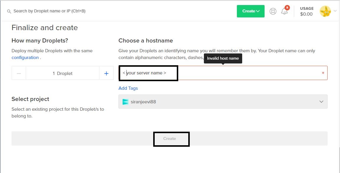Click the bottom Create Droplet button
Screen dimensions: 340x173
pyautogui.click(x=170, y=138)
